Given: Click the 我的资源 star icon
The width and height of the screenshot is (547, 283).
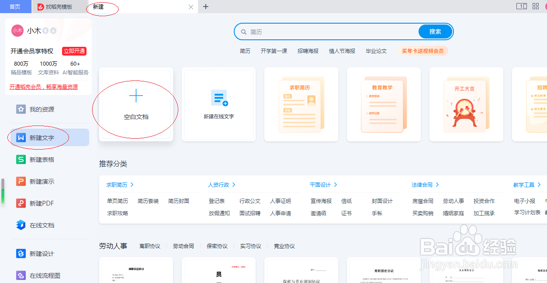Looking at the screenshot, I should pyautogui.click(x=21, y=109).
